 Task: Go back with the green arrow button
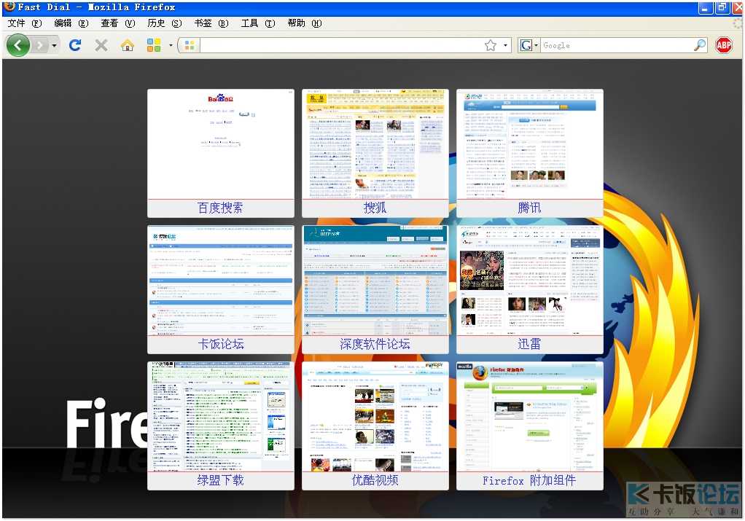coord(18,46)
